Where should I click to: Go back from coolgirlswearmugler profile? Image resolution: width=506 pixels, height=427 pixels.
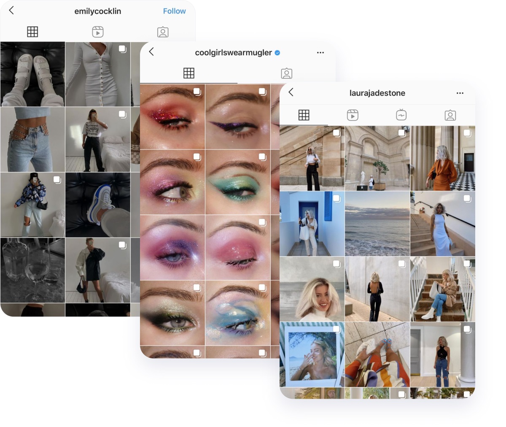click(x=151, y=52)
